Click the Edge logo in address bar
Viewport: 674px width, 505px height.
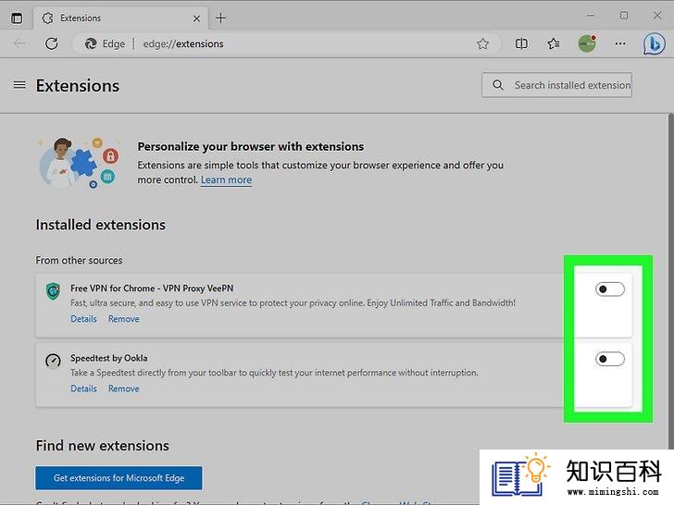pos(91,43)
